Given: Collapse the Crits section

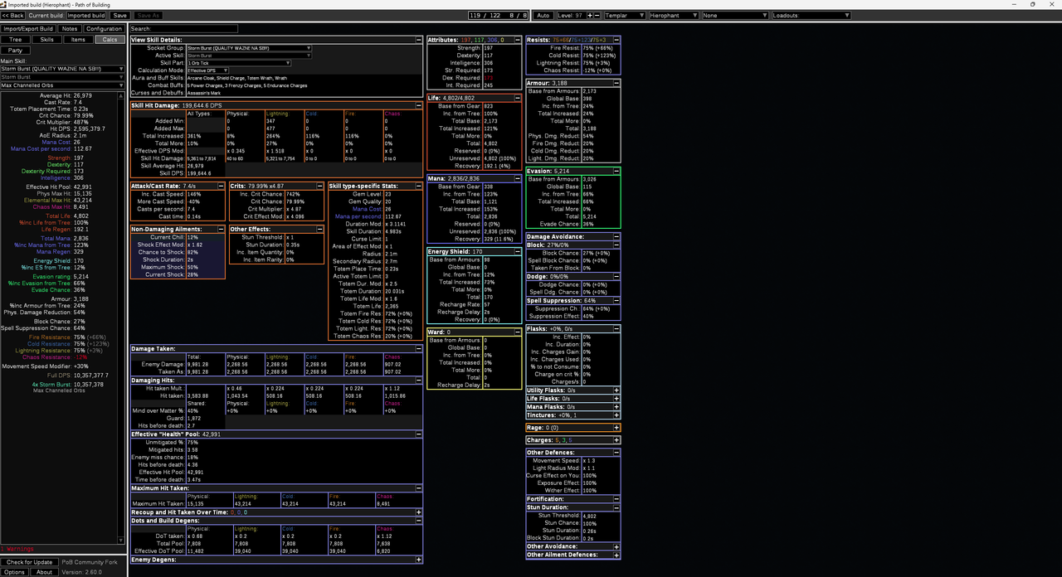Looking at the screenshot, I should pos(320,186).
